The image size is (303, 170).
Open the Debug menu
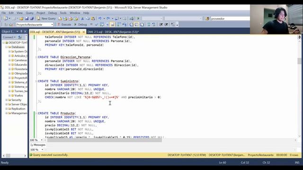pos(53,13)
